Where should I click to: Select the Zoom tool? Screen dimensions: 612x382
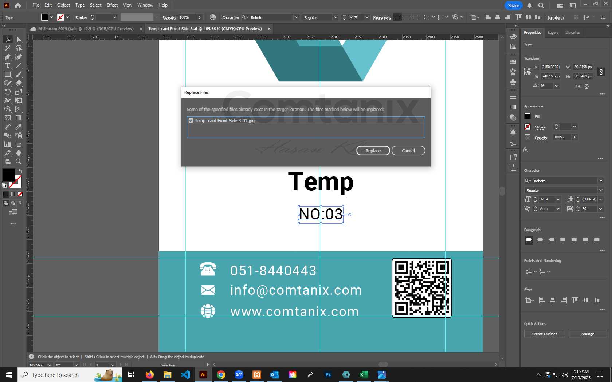(19, 162)
